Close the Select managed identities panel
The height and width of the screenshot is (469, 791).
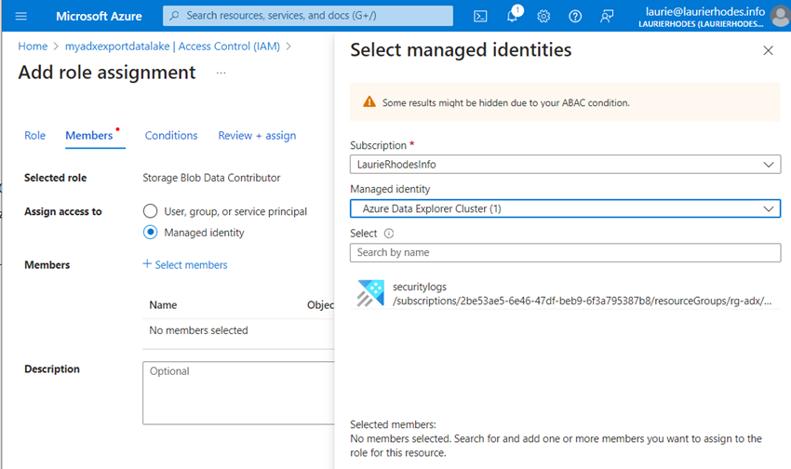coord(769,50)
